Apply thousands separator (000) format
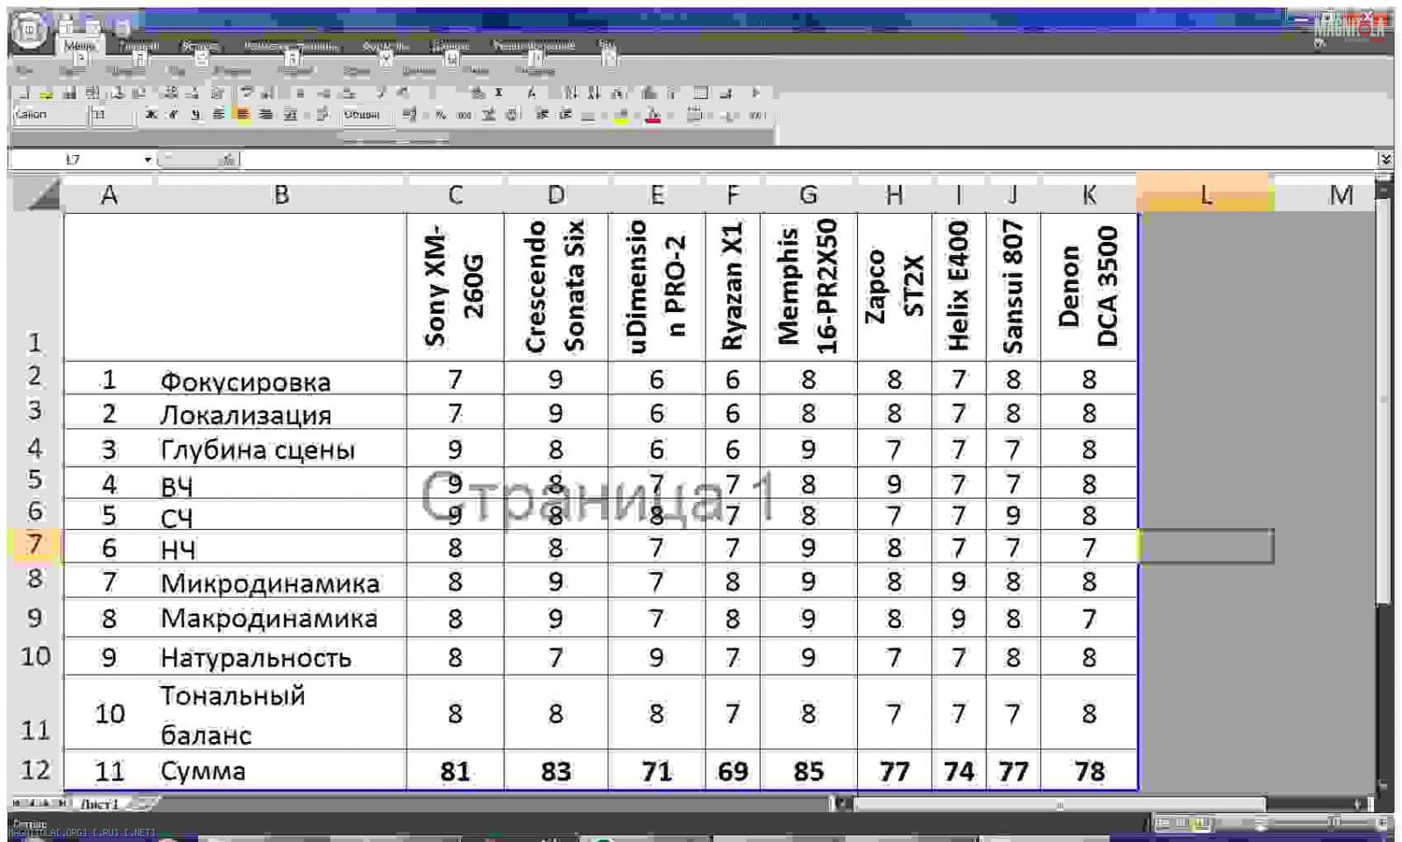1402x842 pixels. point(464,115)
